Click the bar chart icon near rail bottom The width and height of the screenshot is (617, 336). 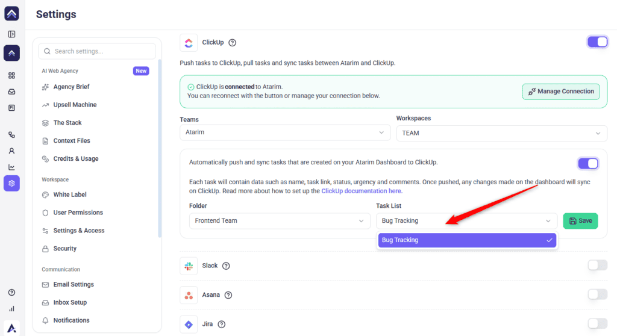click(12, 309)
